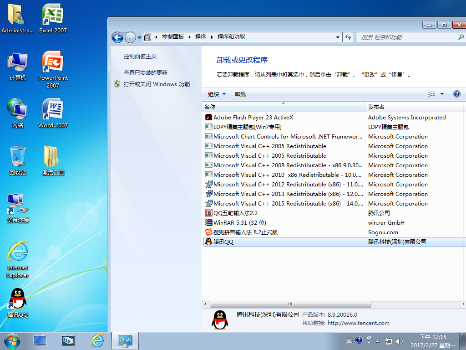
Task: Sort by the 名称 column header
Action: [283, 107]
